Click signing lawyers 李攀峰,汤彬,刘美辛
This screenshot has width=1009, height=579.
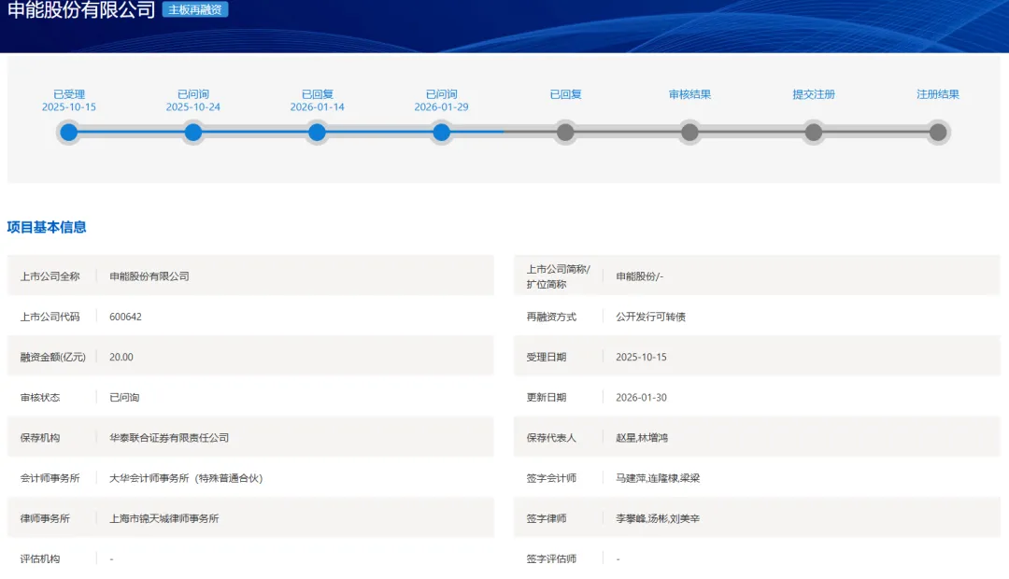click(x=658, y=518)
